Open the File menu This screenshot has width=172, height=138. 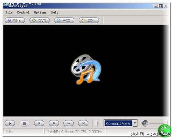tap(9, 12)
